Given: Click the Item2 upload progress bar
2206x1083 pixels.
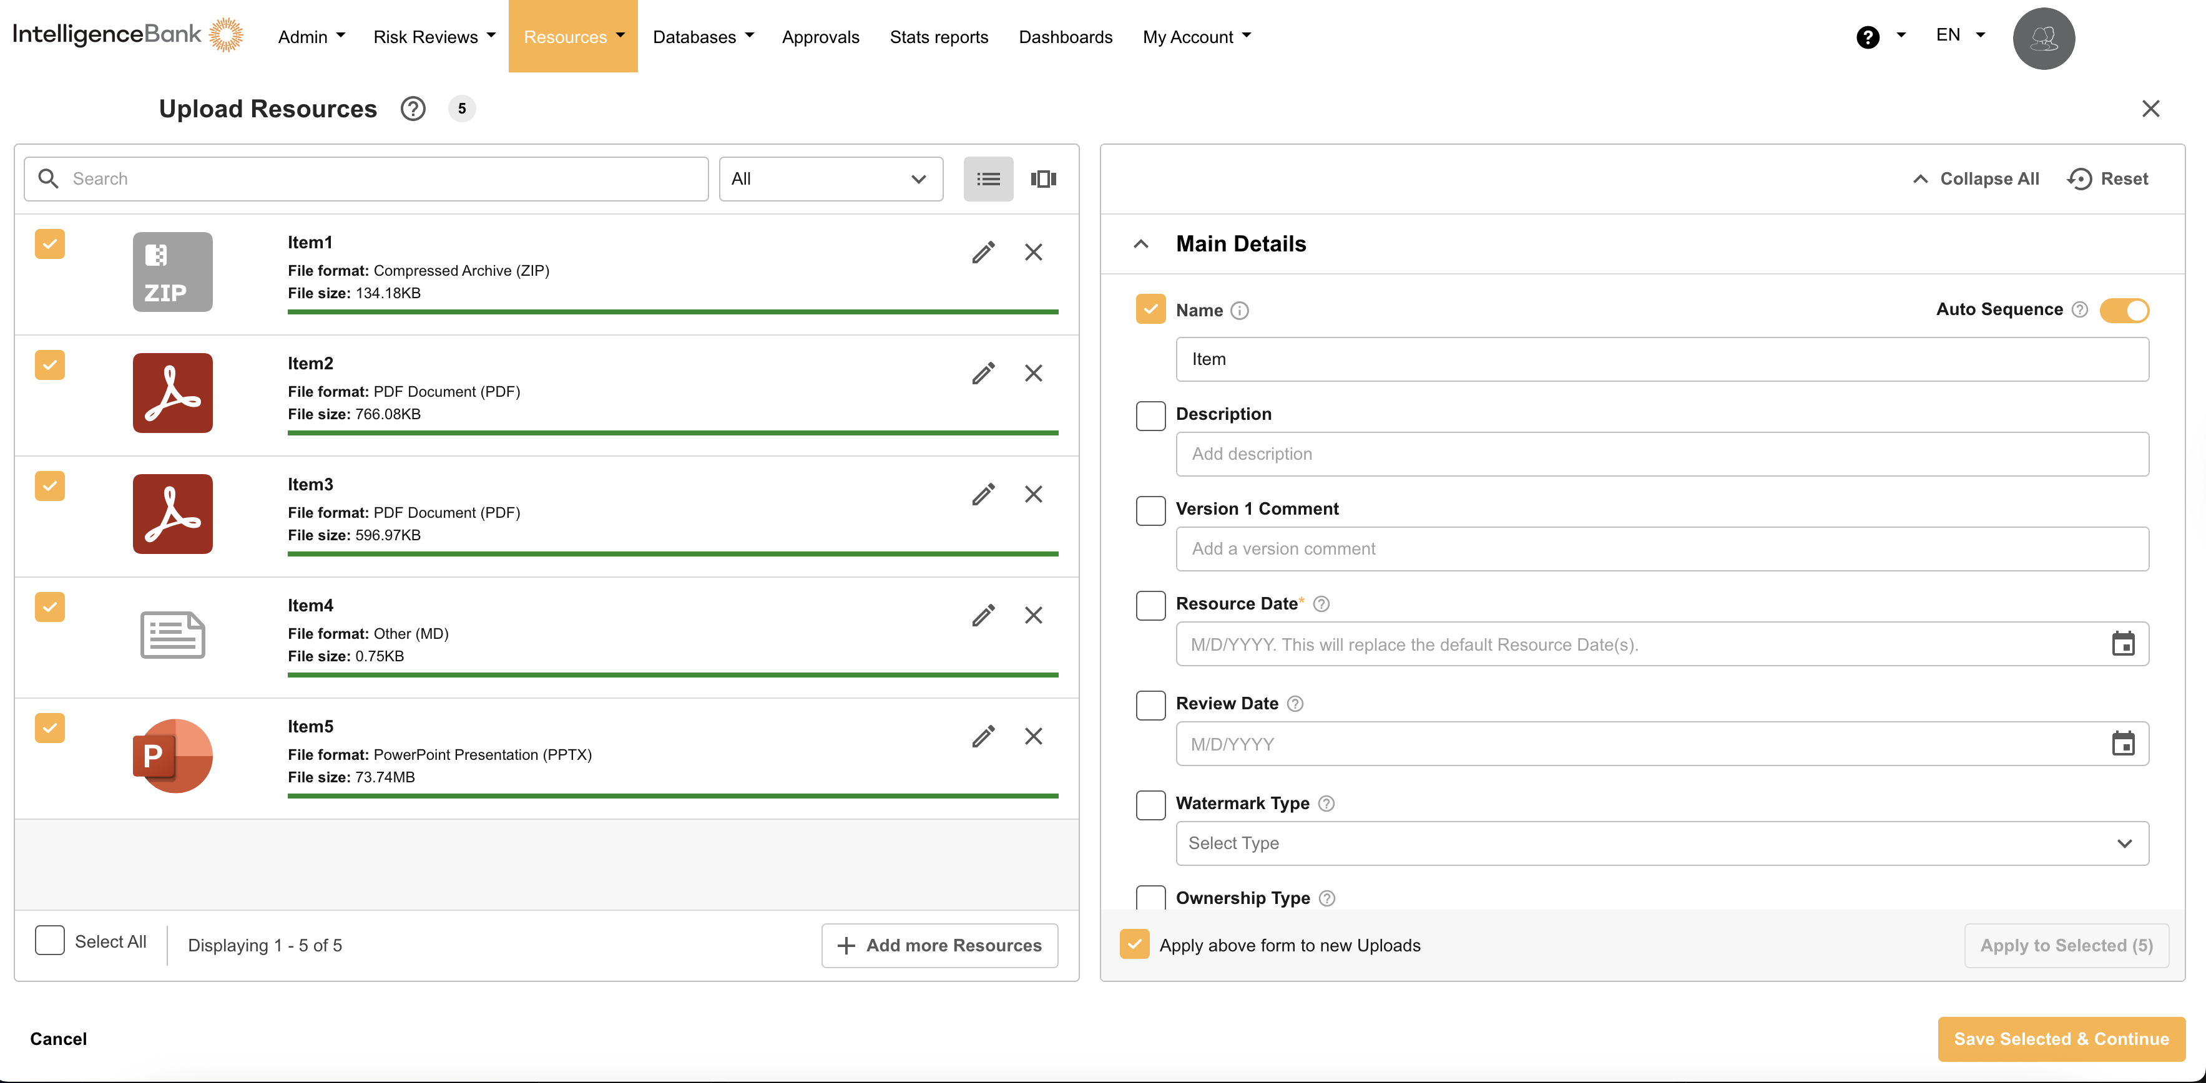Looking at the screenshot, I should click(672, 433).
